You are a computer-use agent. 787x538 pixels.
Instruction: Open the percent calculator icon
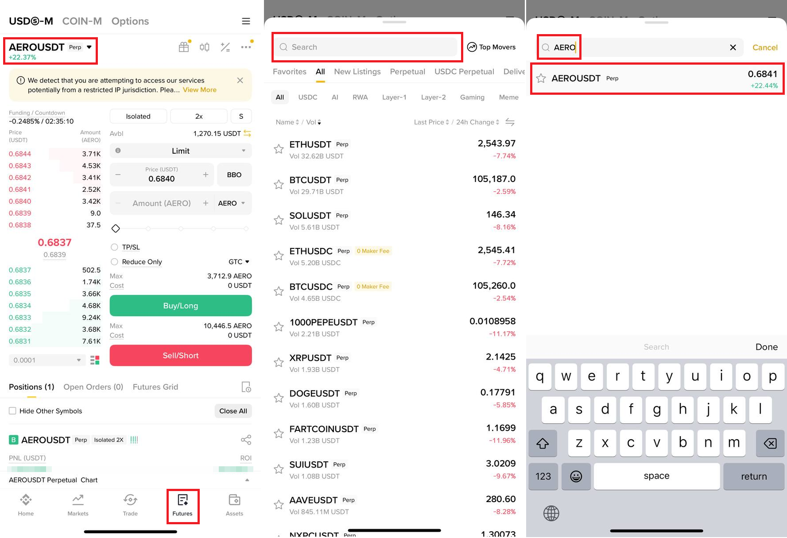click(225, 47)
